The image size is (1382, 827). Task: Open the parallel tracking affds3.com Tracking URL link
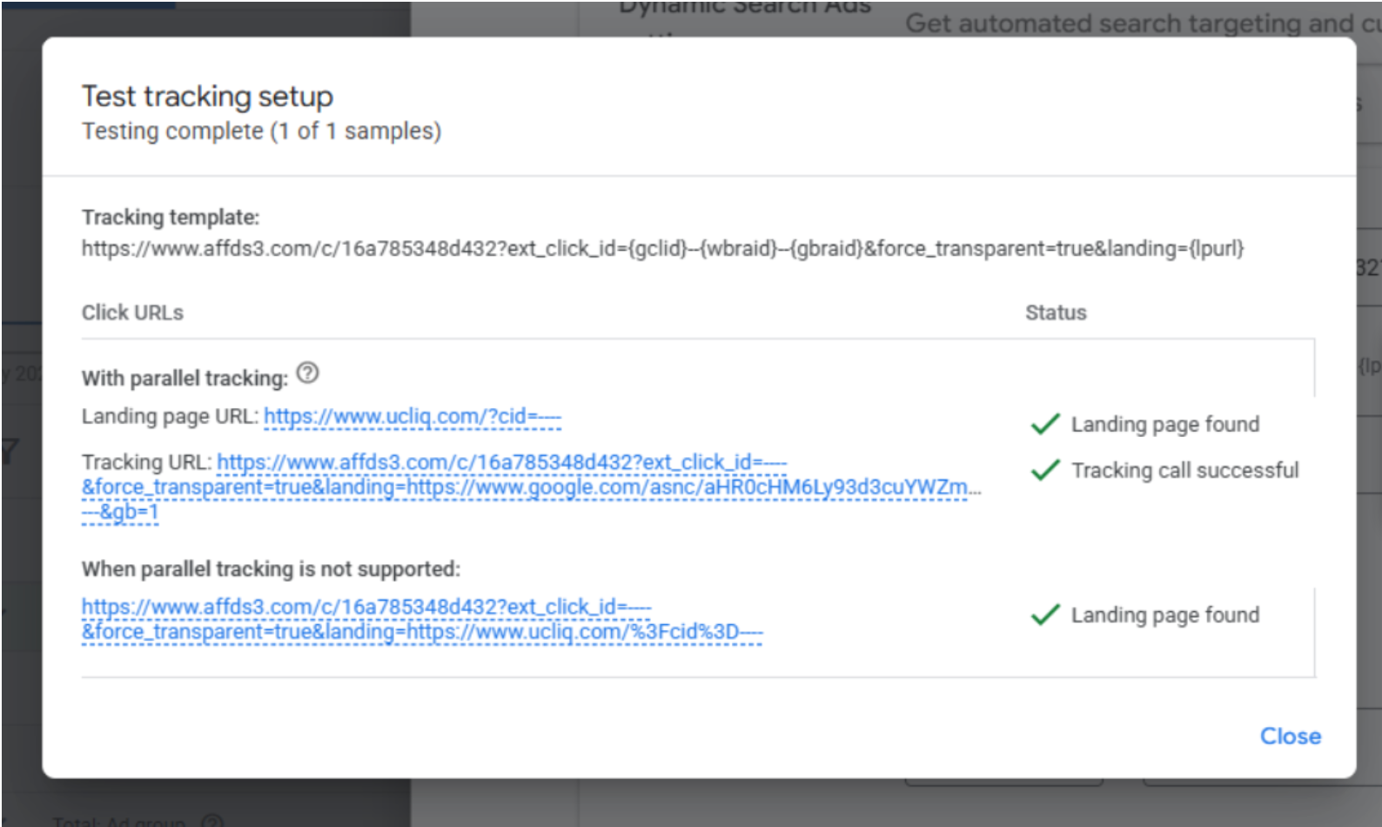[x=531, y=487]
